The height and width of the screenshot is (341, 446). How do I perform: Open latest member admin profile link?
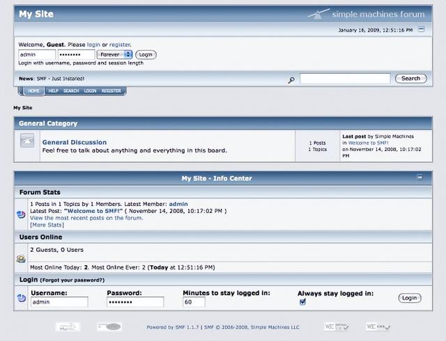pyautogui.click(x=178, y=204)
